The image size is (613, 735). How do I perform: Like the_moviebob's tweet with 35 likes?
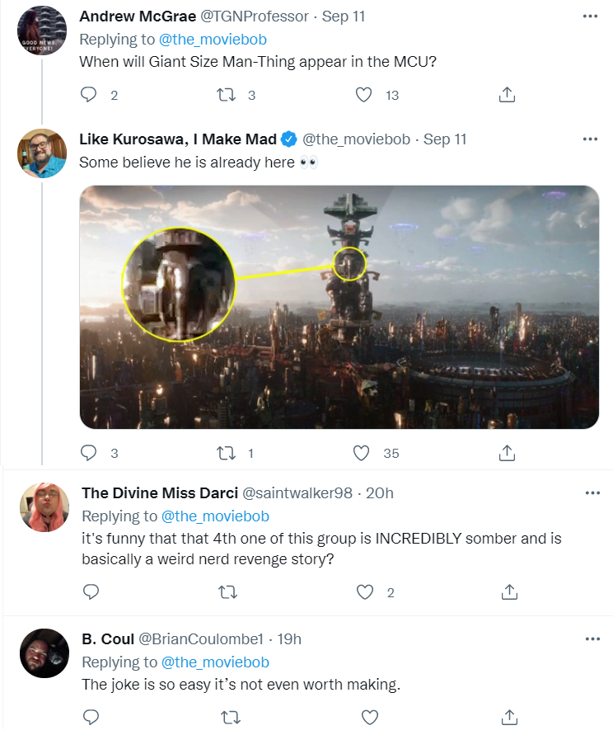(362, 453)
